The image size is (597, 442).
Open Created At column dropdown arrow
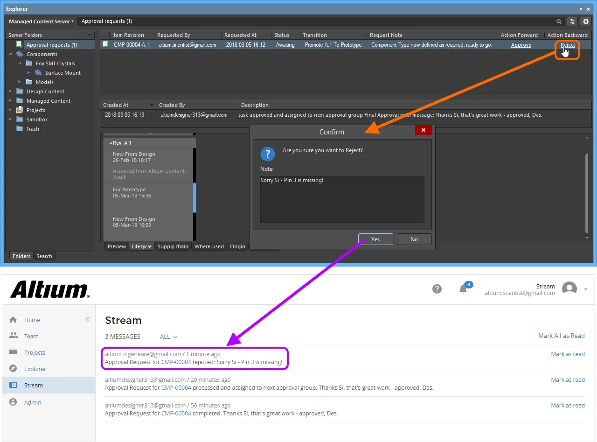click(151, 105)
